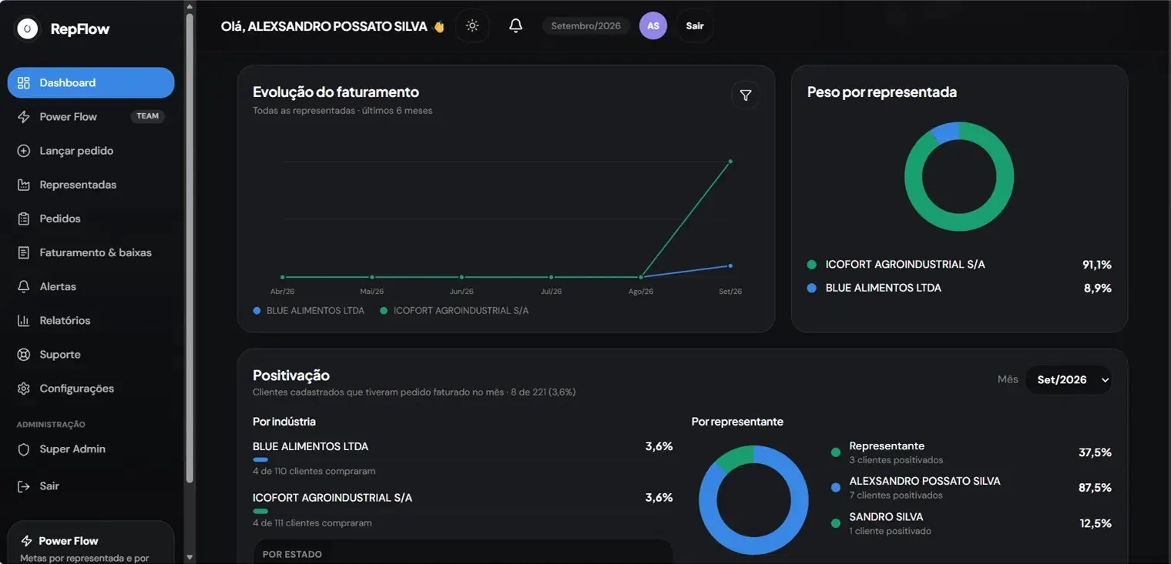Click the Sair button in the header
This screenshot has width=1171, height=564.
click(x=695, y=26)
